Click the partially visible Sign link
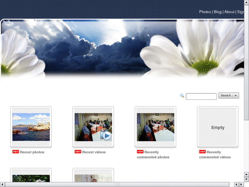 point(240,12)
